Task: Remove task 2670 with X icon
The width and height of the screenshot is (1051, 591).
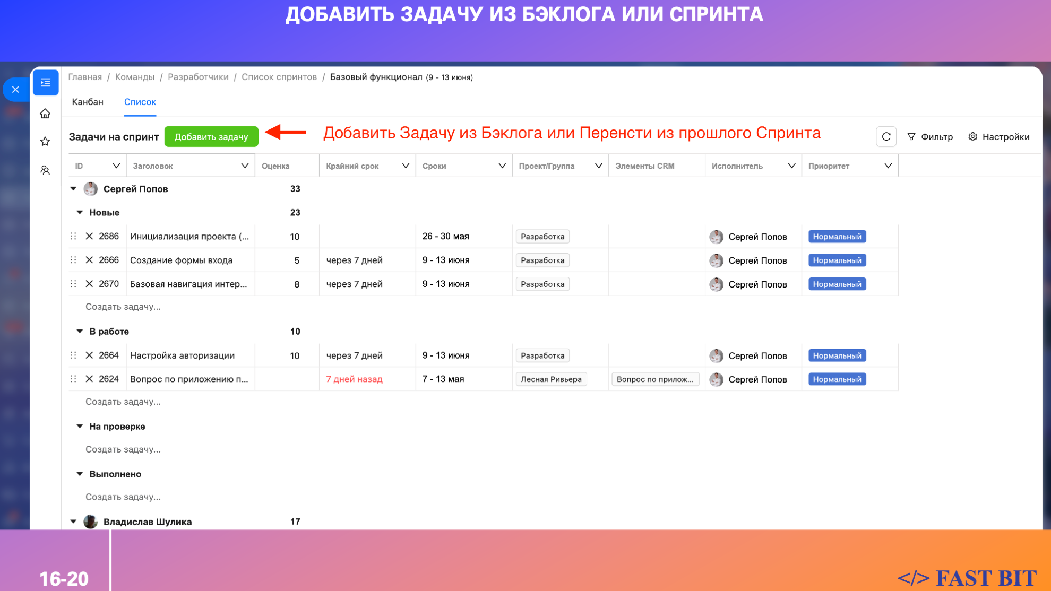Action: (89, 284)
